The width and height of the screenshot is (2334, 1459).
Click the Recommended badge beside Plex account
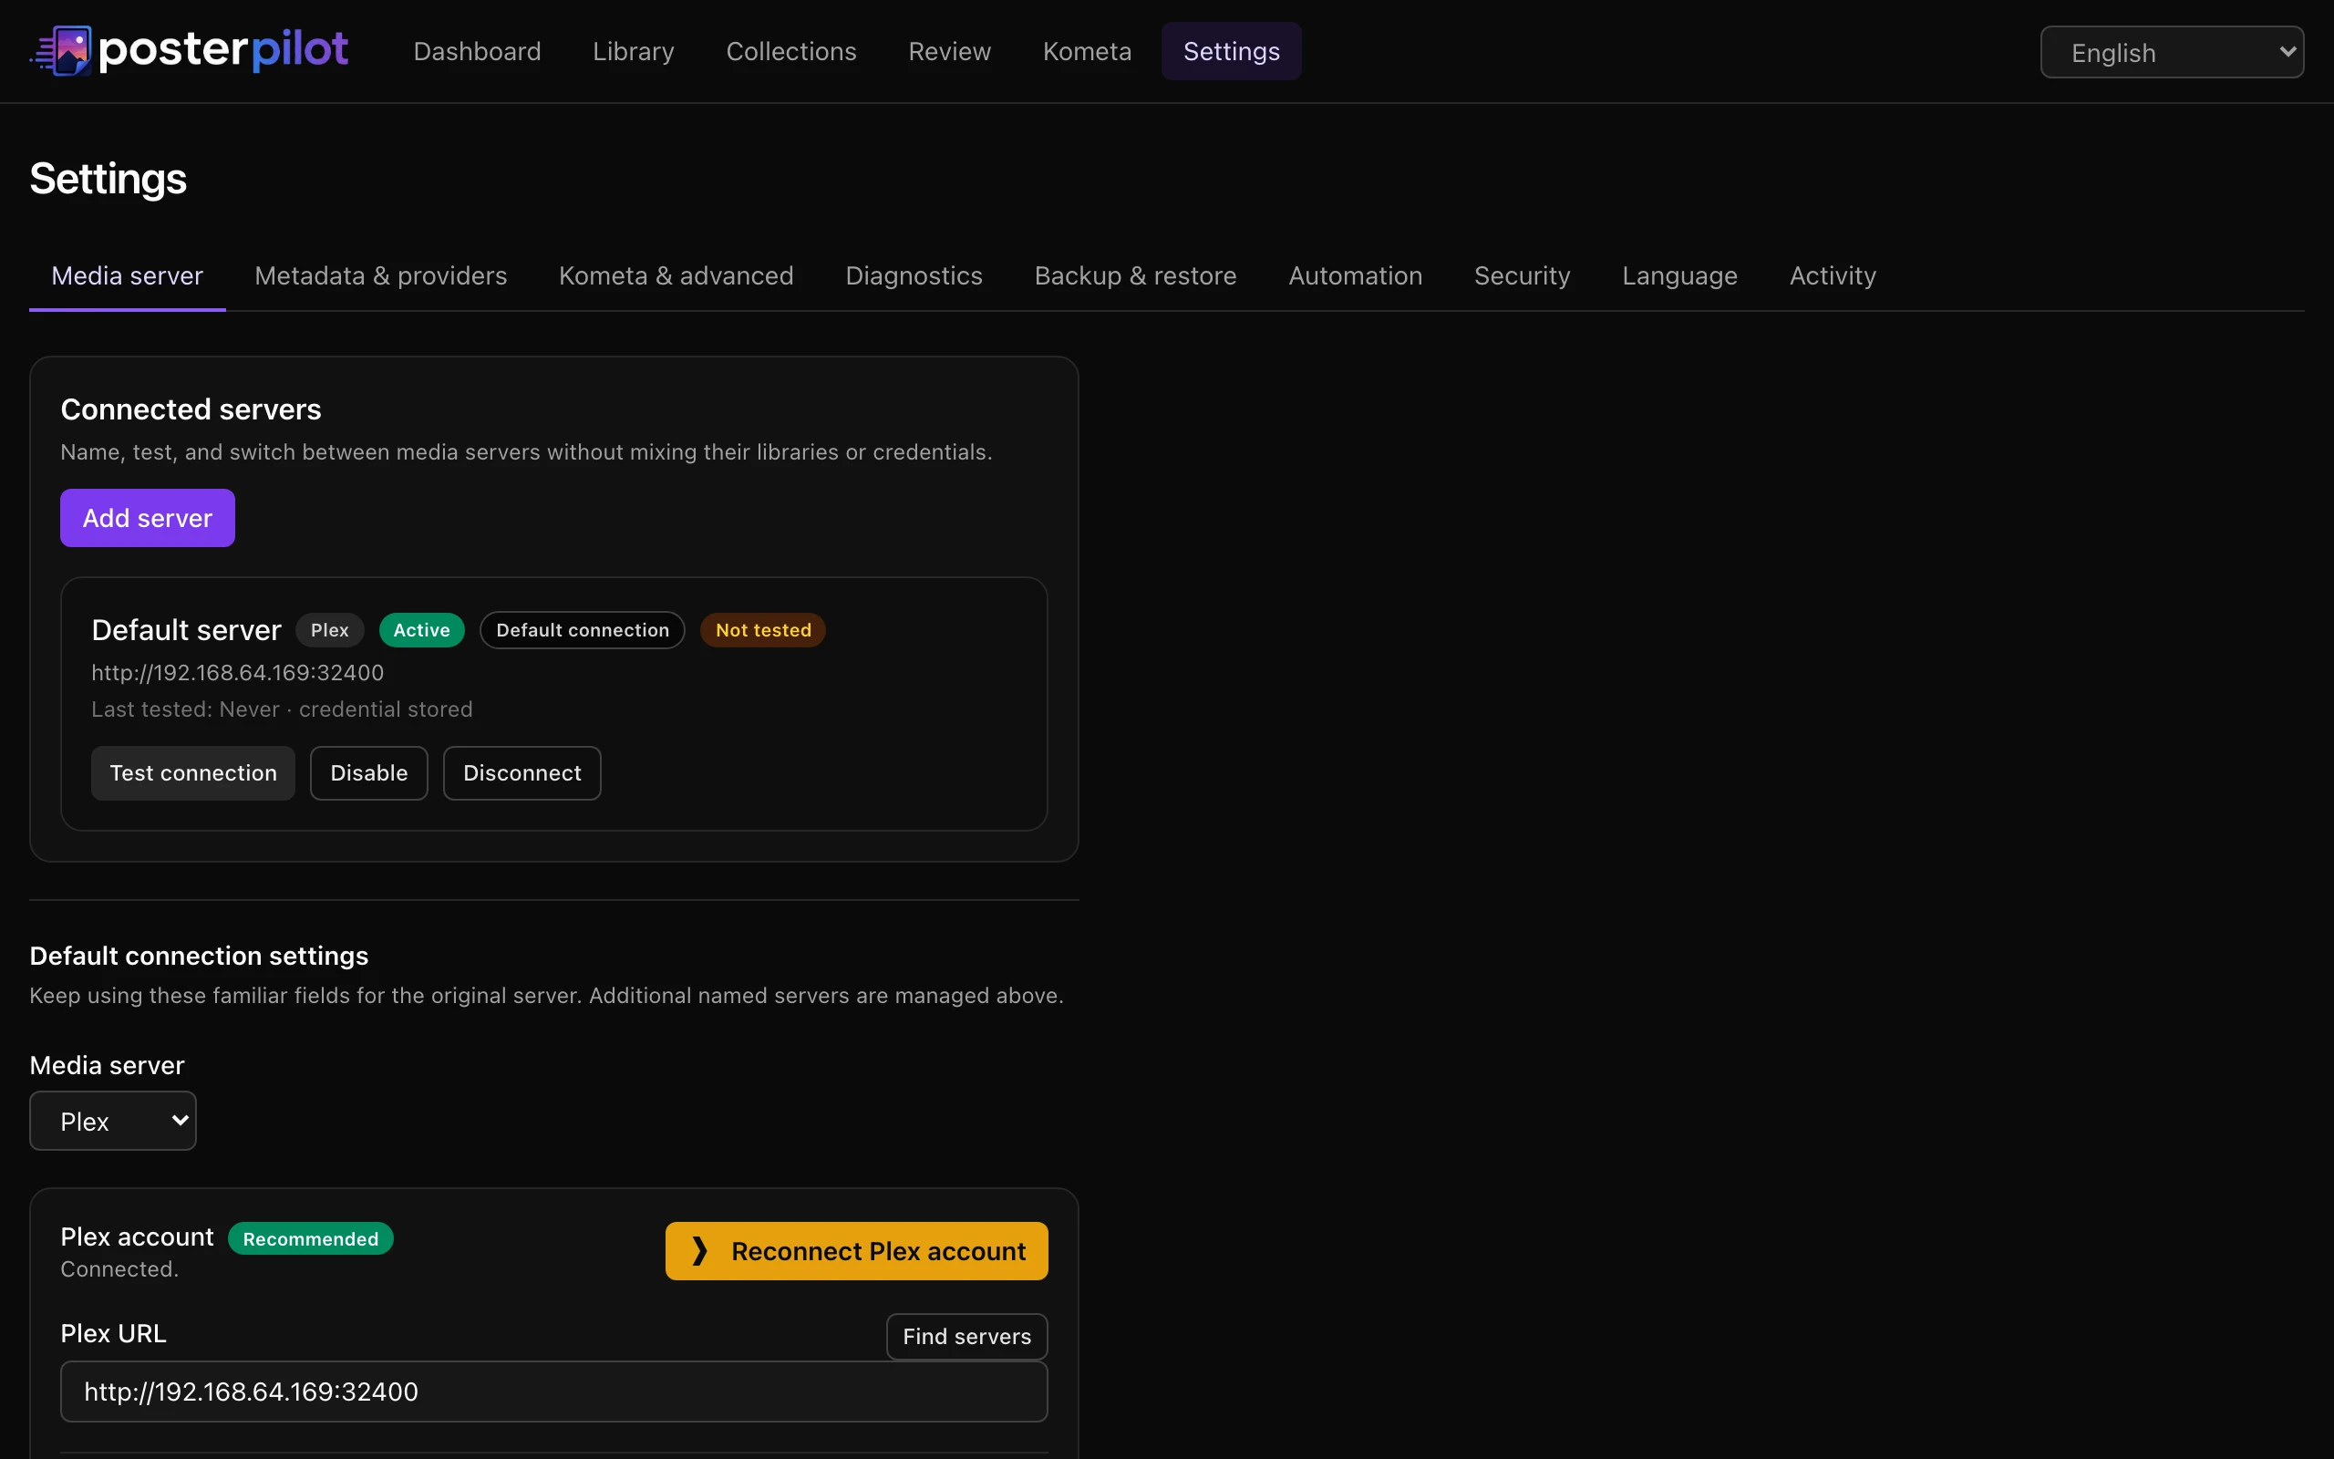311,1239
